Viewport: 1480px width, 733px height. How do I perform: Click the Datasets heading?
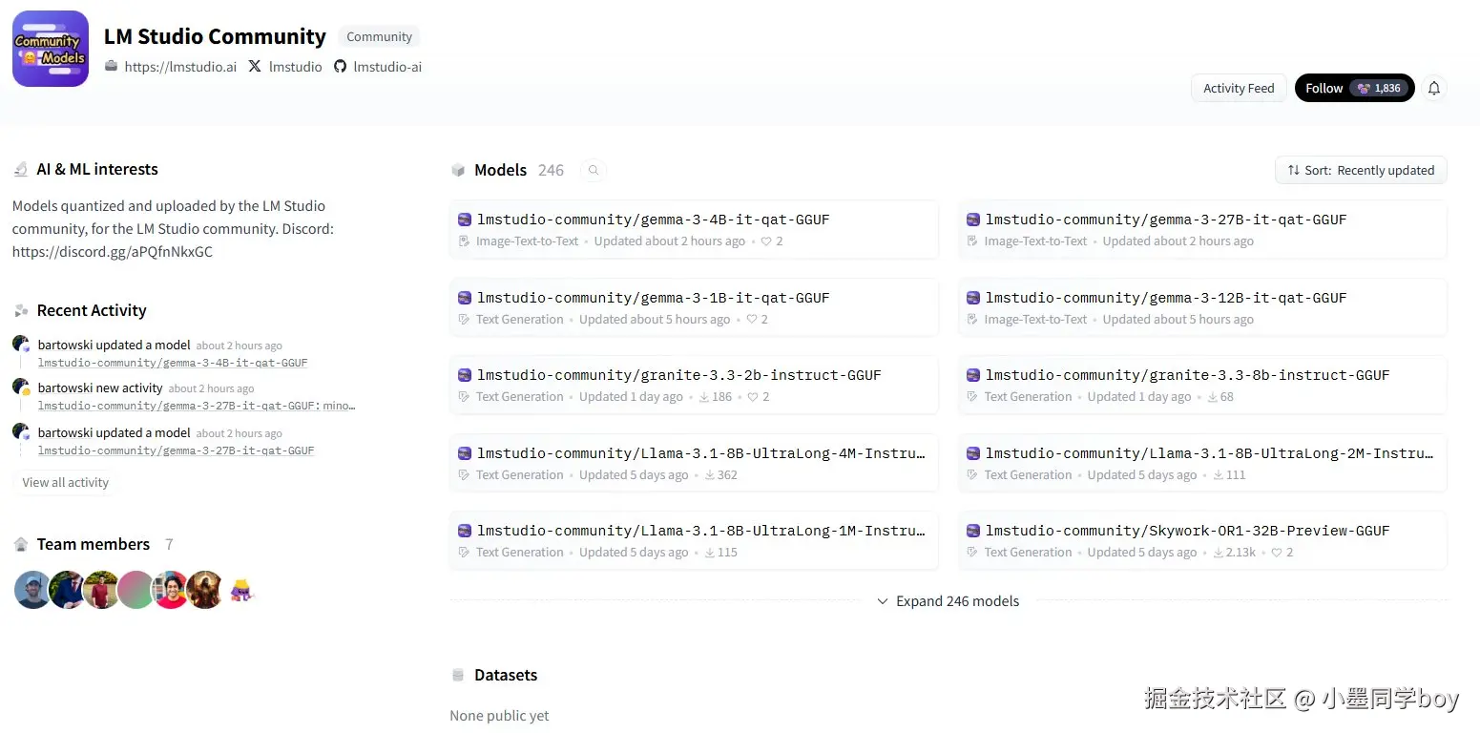(x=506, y=675)
